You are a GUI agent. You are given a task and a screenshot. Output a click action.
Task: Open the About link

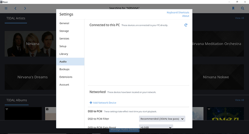(x=186, y=16)
